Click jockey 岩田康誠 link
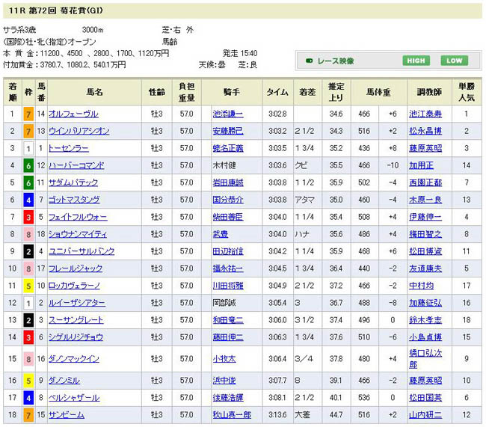 (228, 182)
